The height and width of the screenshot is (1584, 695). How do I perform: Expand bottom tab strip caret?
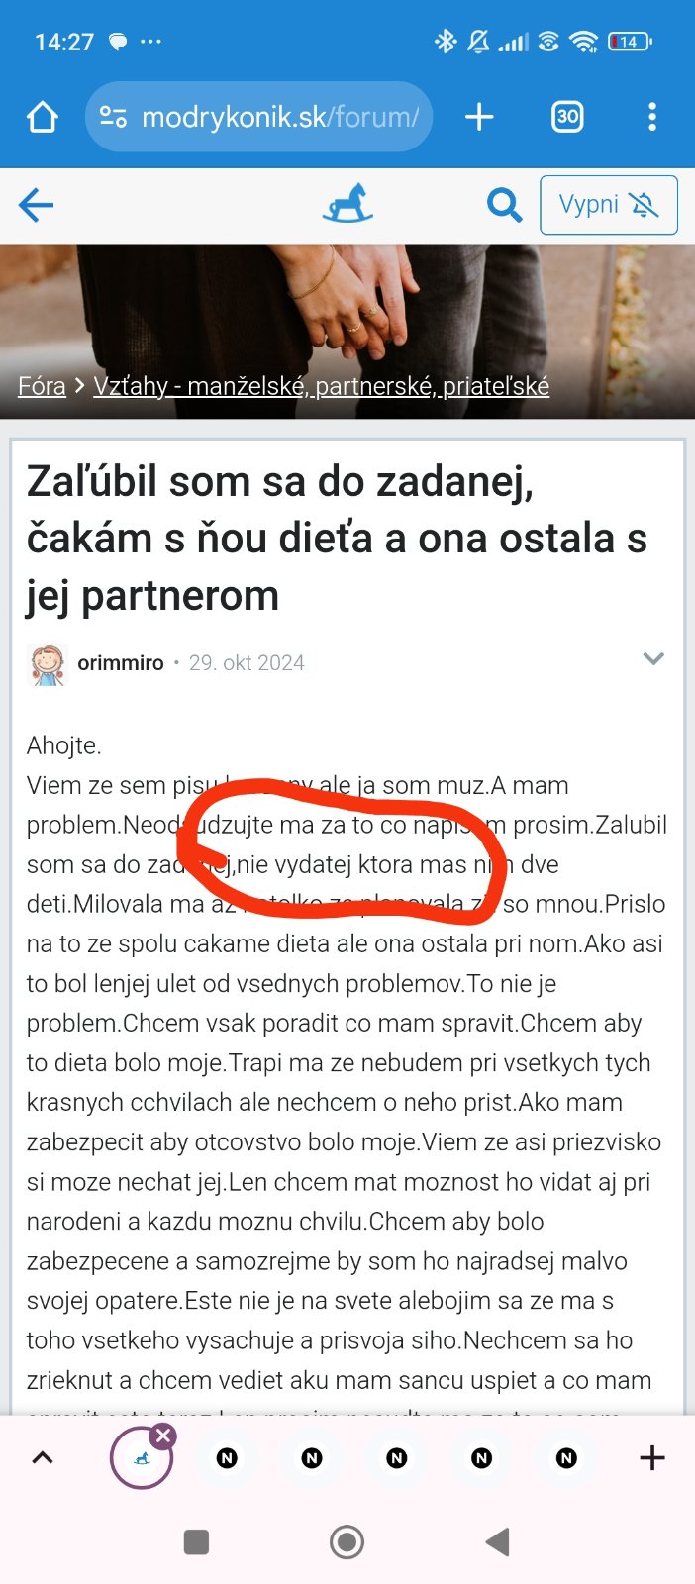43,1457
